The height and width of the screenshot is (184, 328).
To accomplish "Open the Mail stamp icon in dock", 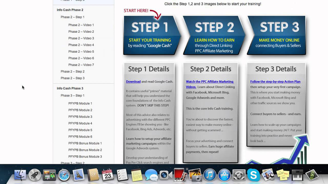I will pyautogui.click(x=78, y=175).
